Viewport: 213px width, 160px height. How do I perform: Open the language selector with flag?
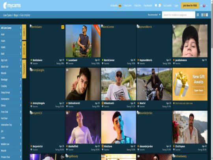coord(204,6)
